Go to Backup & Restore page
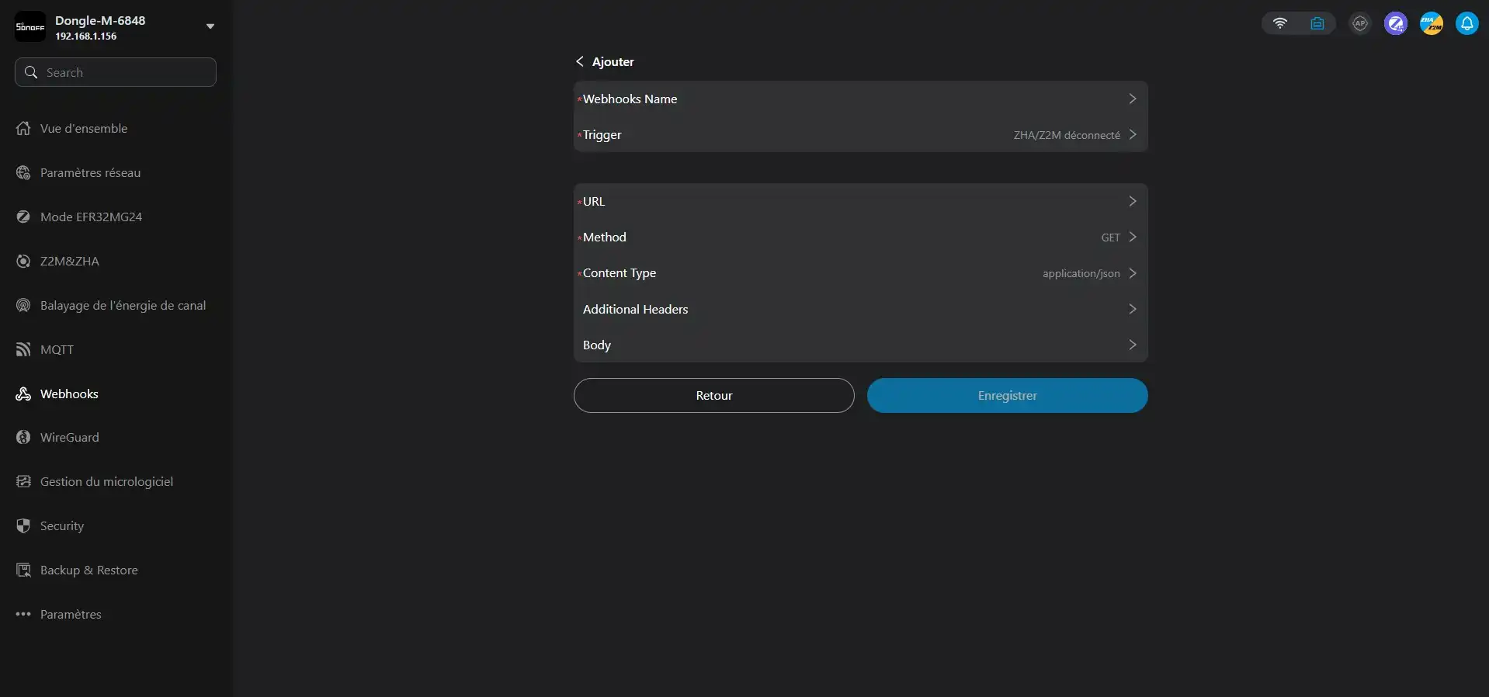This screenshot has width=1489, height=697. click(x=89, y=570)
